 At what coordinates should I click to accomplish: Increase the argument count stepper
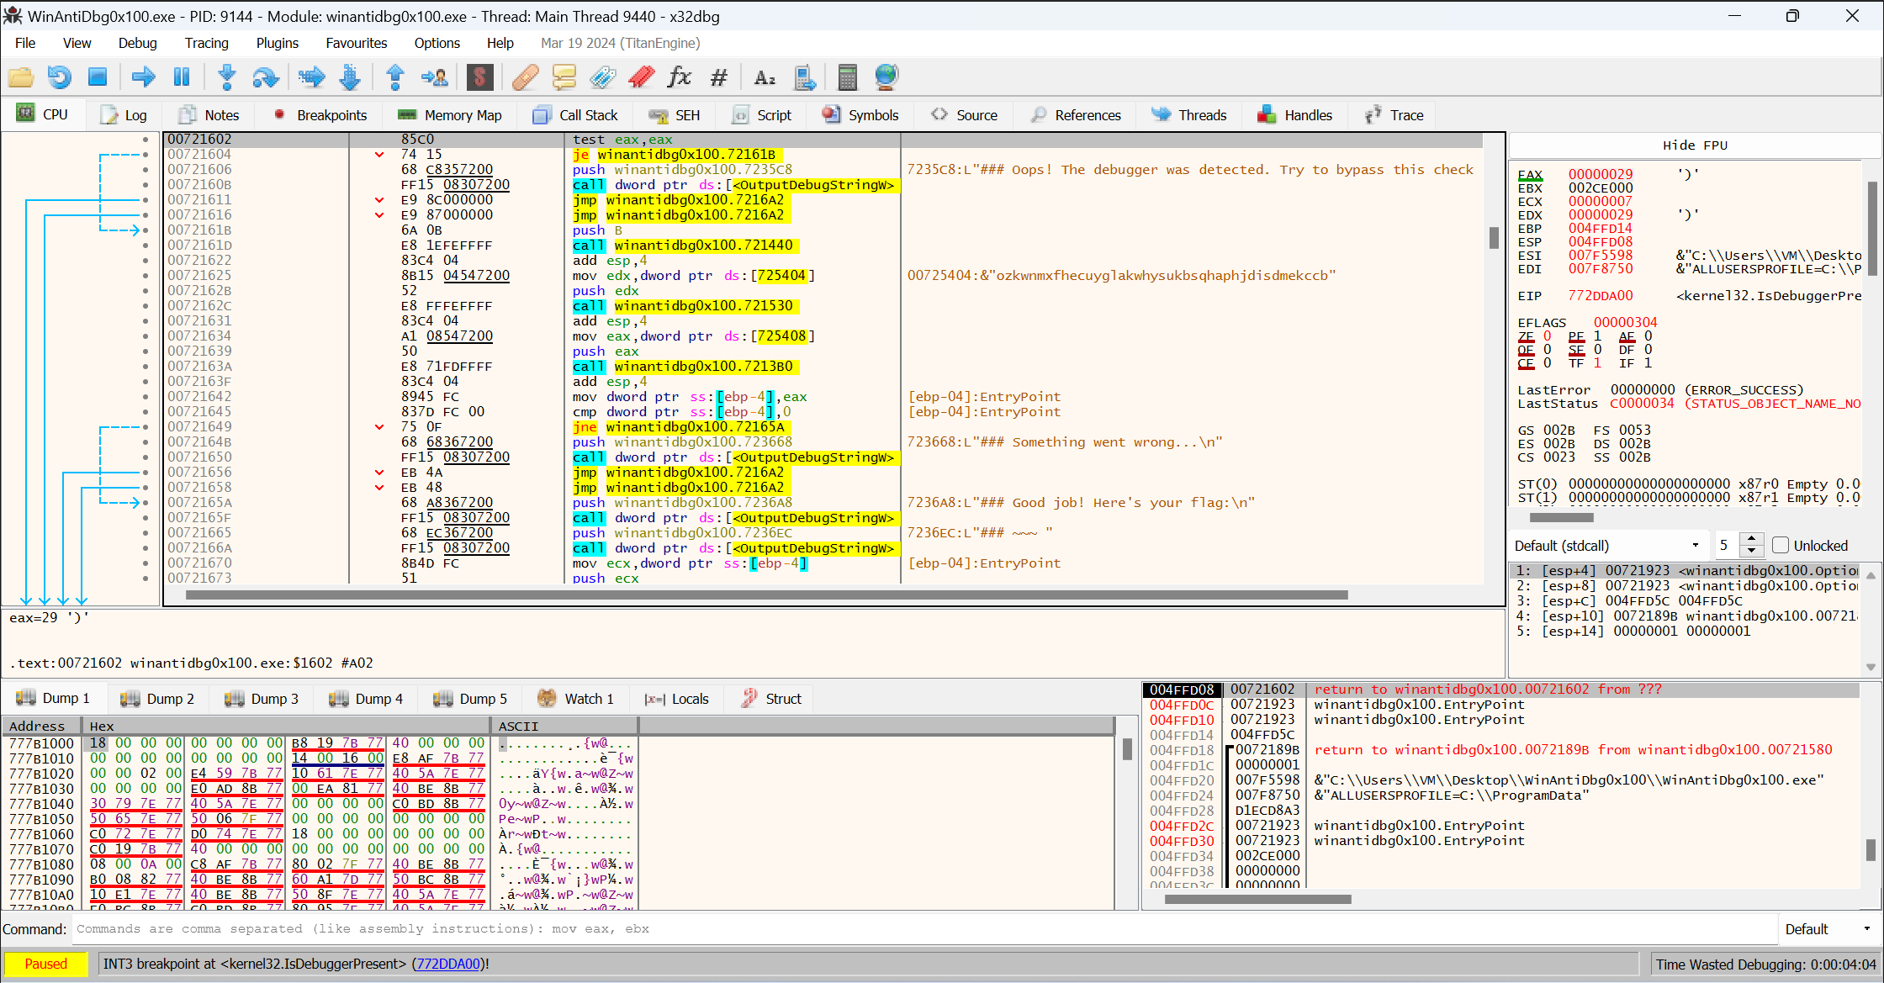(1751, 538)
